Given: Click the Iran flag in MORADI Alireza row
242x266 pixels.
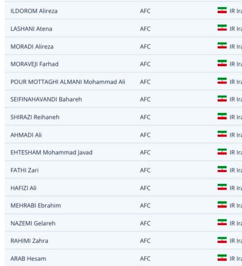Looking at the screenshot, I should [222, 46].
